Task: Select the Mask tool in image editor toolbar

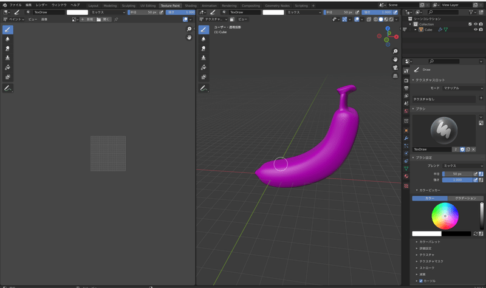Action: [x=8, y=77]
